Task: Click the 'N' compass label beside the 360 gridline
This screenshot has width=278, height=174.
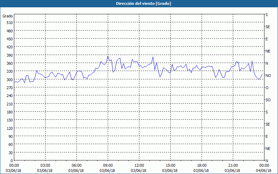Action: pos(267,63)
